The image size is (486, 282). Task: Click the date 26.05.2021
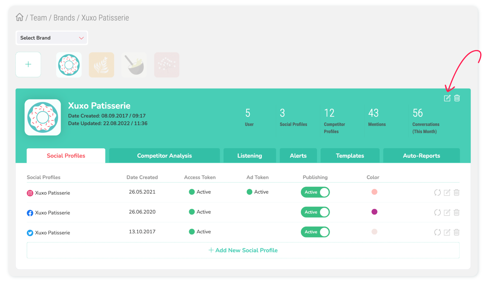point(142,192)
